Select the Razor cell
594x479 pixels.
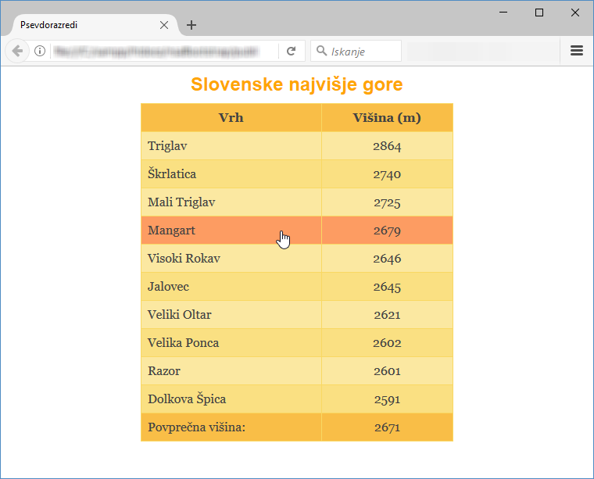(231, 370)
